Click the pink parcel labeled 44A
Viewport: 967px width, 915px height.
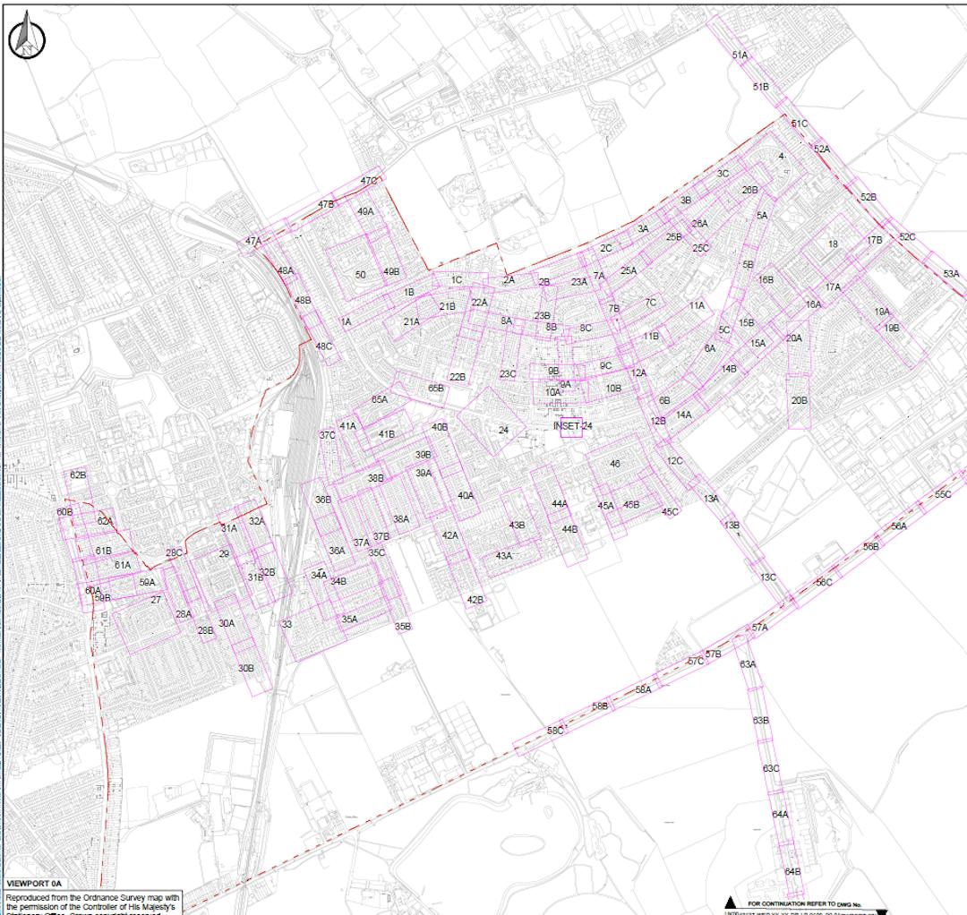click(x=561, y=504)
